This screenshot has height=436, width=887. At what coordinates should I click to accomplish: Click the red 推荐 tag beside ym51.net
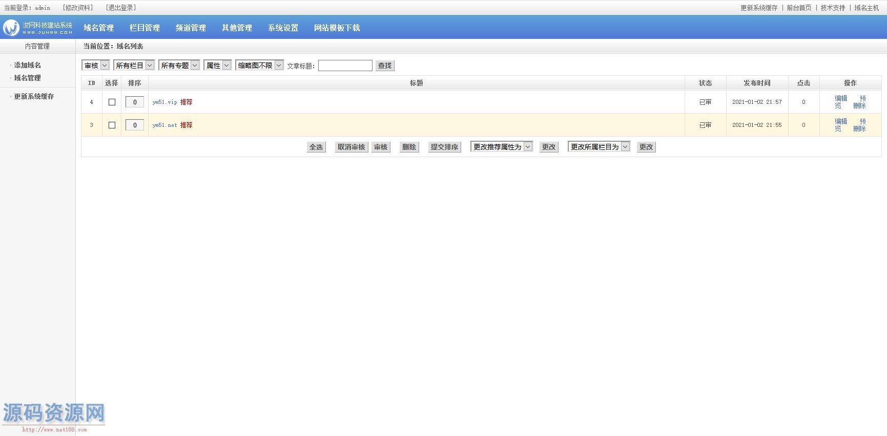click(x=187, y=125)
